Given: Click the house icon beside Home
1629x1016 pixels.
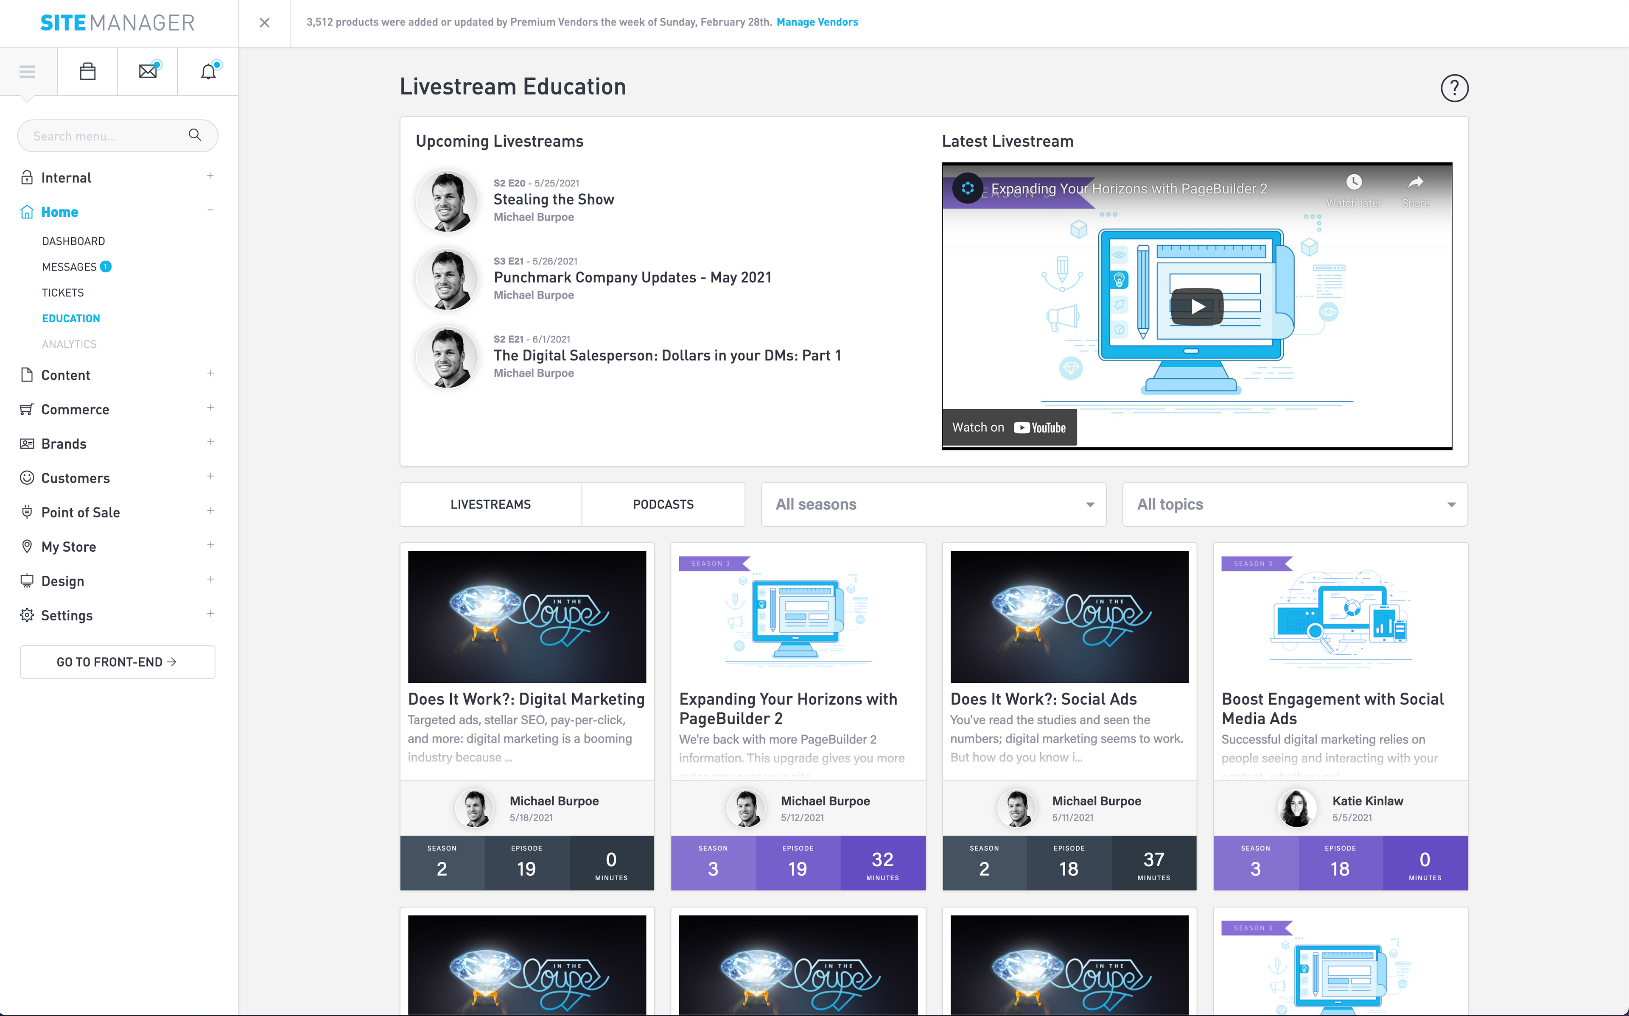Looking at the screenshot, I should [x=27, y=212].
